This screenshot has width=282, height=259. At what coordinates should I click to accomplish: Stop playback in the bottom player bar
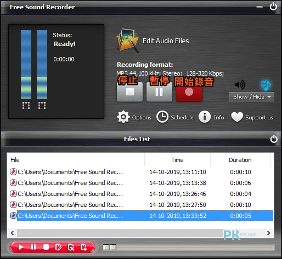[x=46, y=248]
